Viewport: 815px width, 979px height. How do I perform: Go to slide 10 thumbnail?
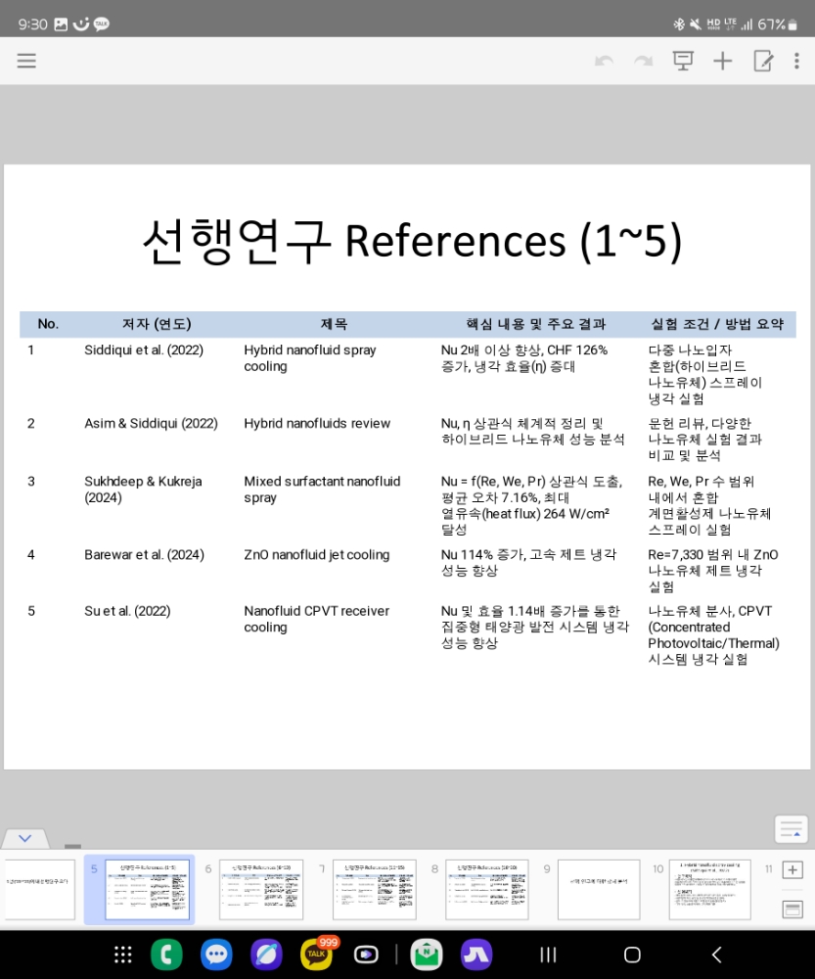(709, 889)
